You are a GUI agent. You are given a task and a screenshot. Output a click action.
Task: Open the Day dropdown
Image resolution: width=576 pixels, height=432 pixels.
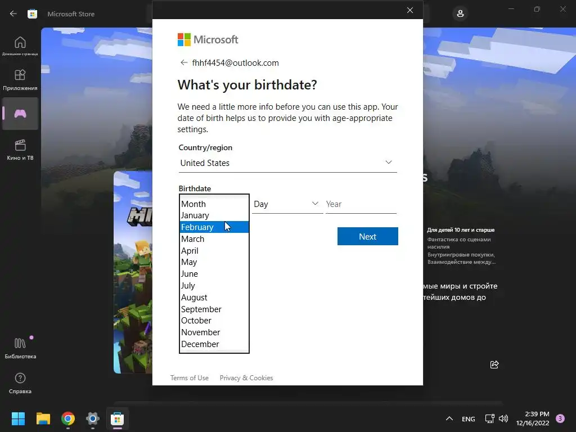pyautogui.click(x=287, y=204)
